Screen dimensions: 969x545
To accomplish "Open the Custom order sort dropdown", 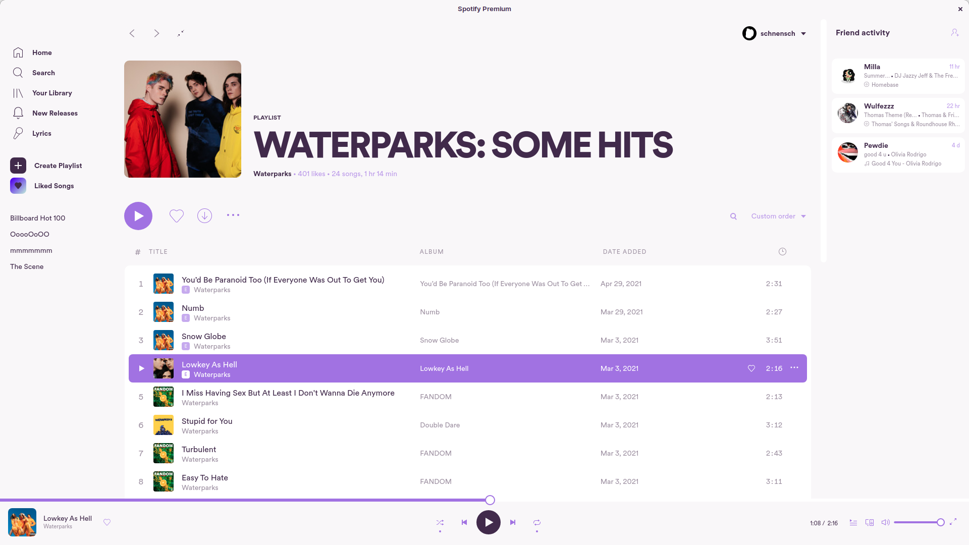I will click(778, 216).
